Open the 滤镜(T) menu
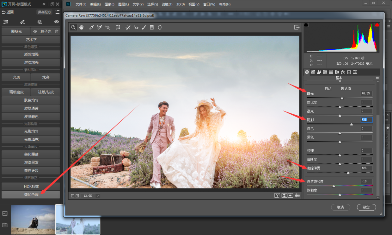392x235 pixels. click(x=167, y=4)
